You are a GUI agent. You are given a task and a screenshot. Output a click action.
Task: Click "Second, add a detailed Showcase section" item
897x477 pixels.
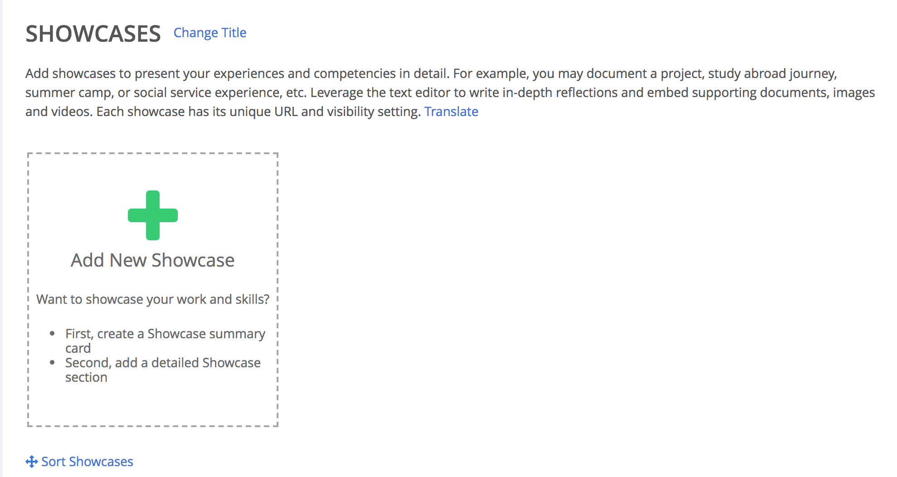(x=163, y=370)
